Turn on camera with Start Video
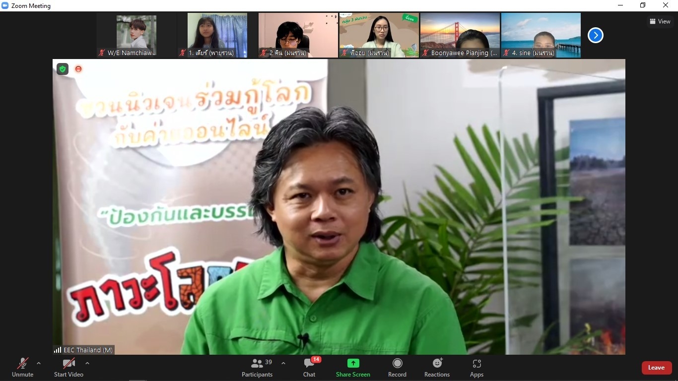Image resolution: width=678 pixels, height=381 pixels. [x=68, y=368]
